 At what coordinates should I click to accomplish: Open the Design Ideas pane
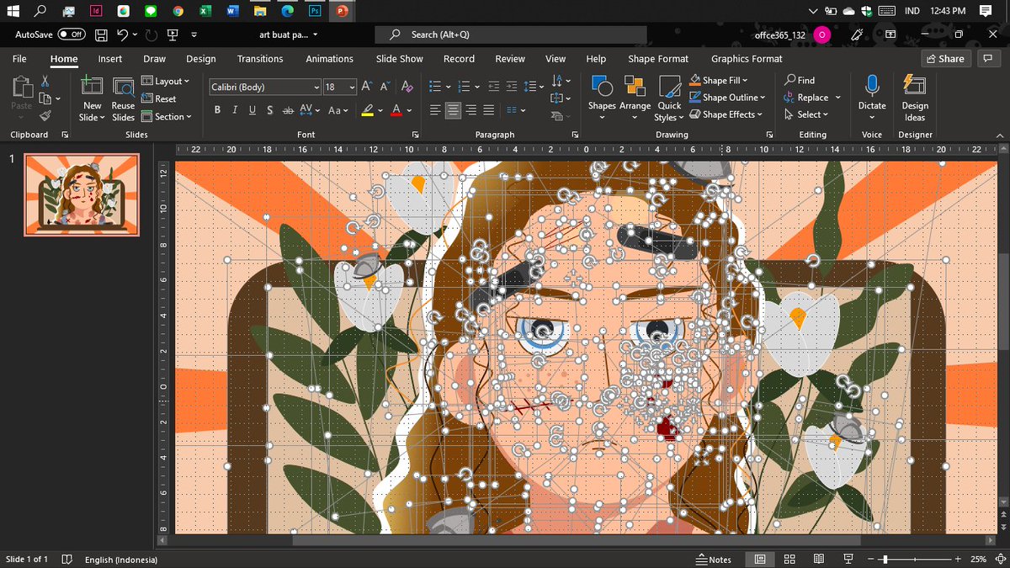click(x=914, y=98)
